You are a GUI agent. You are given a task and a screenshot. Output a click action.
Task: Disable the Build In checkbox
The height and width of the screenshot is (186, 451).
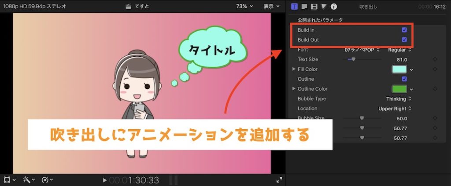pos(404,30)
